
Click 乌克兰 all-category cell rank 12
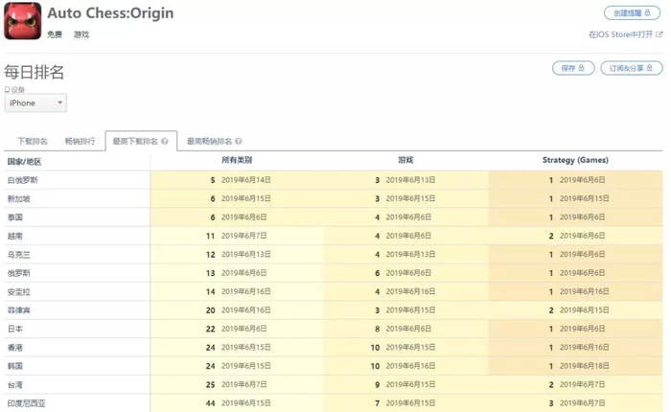click(237, 255)
